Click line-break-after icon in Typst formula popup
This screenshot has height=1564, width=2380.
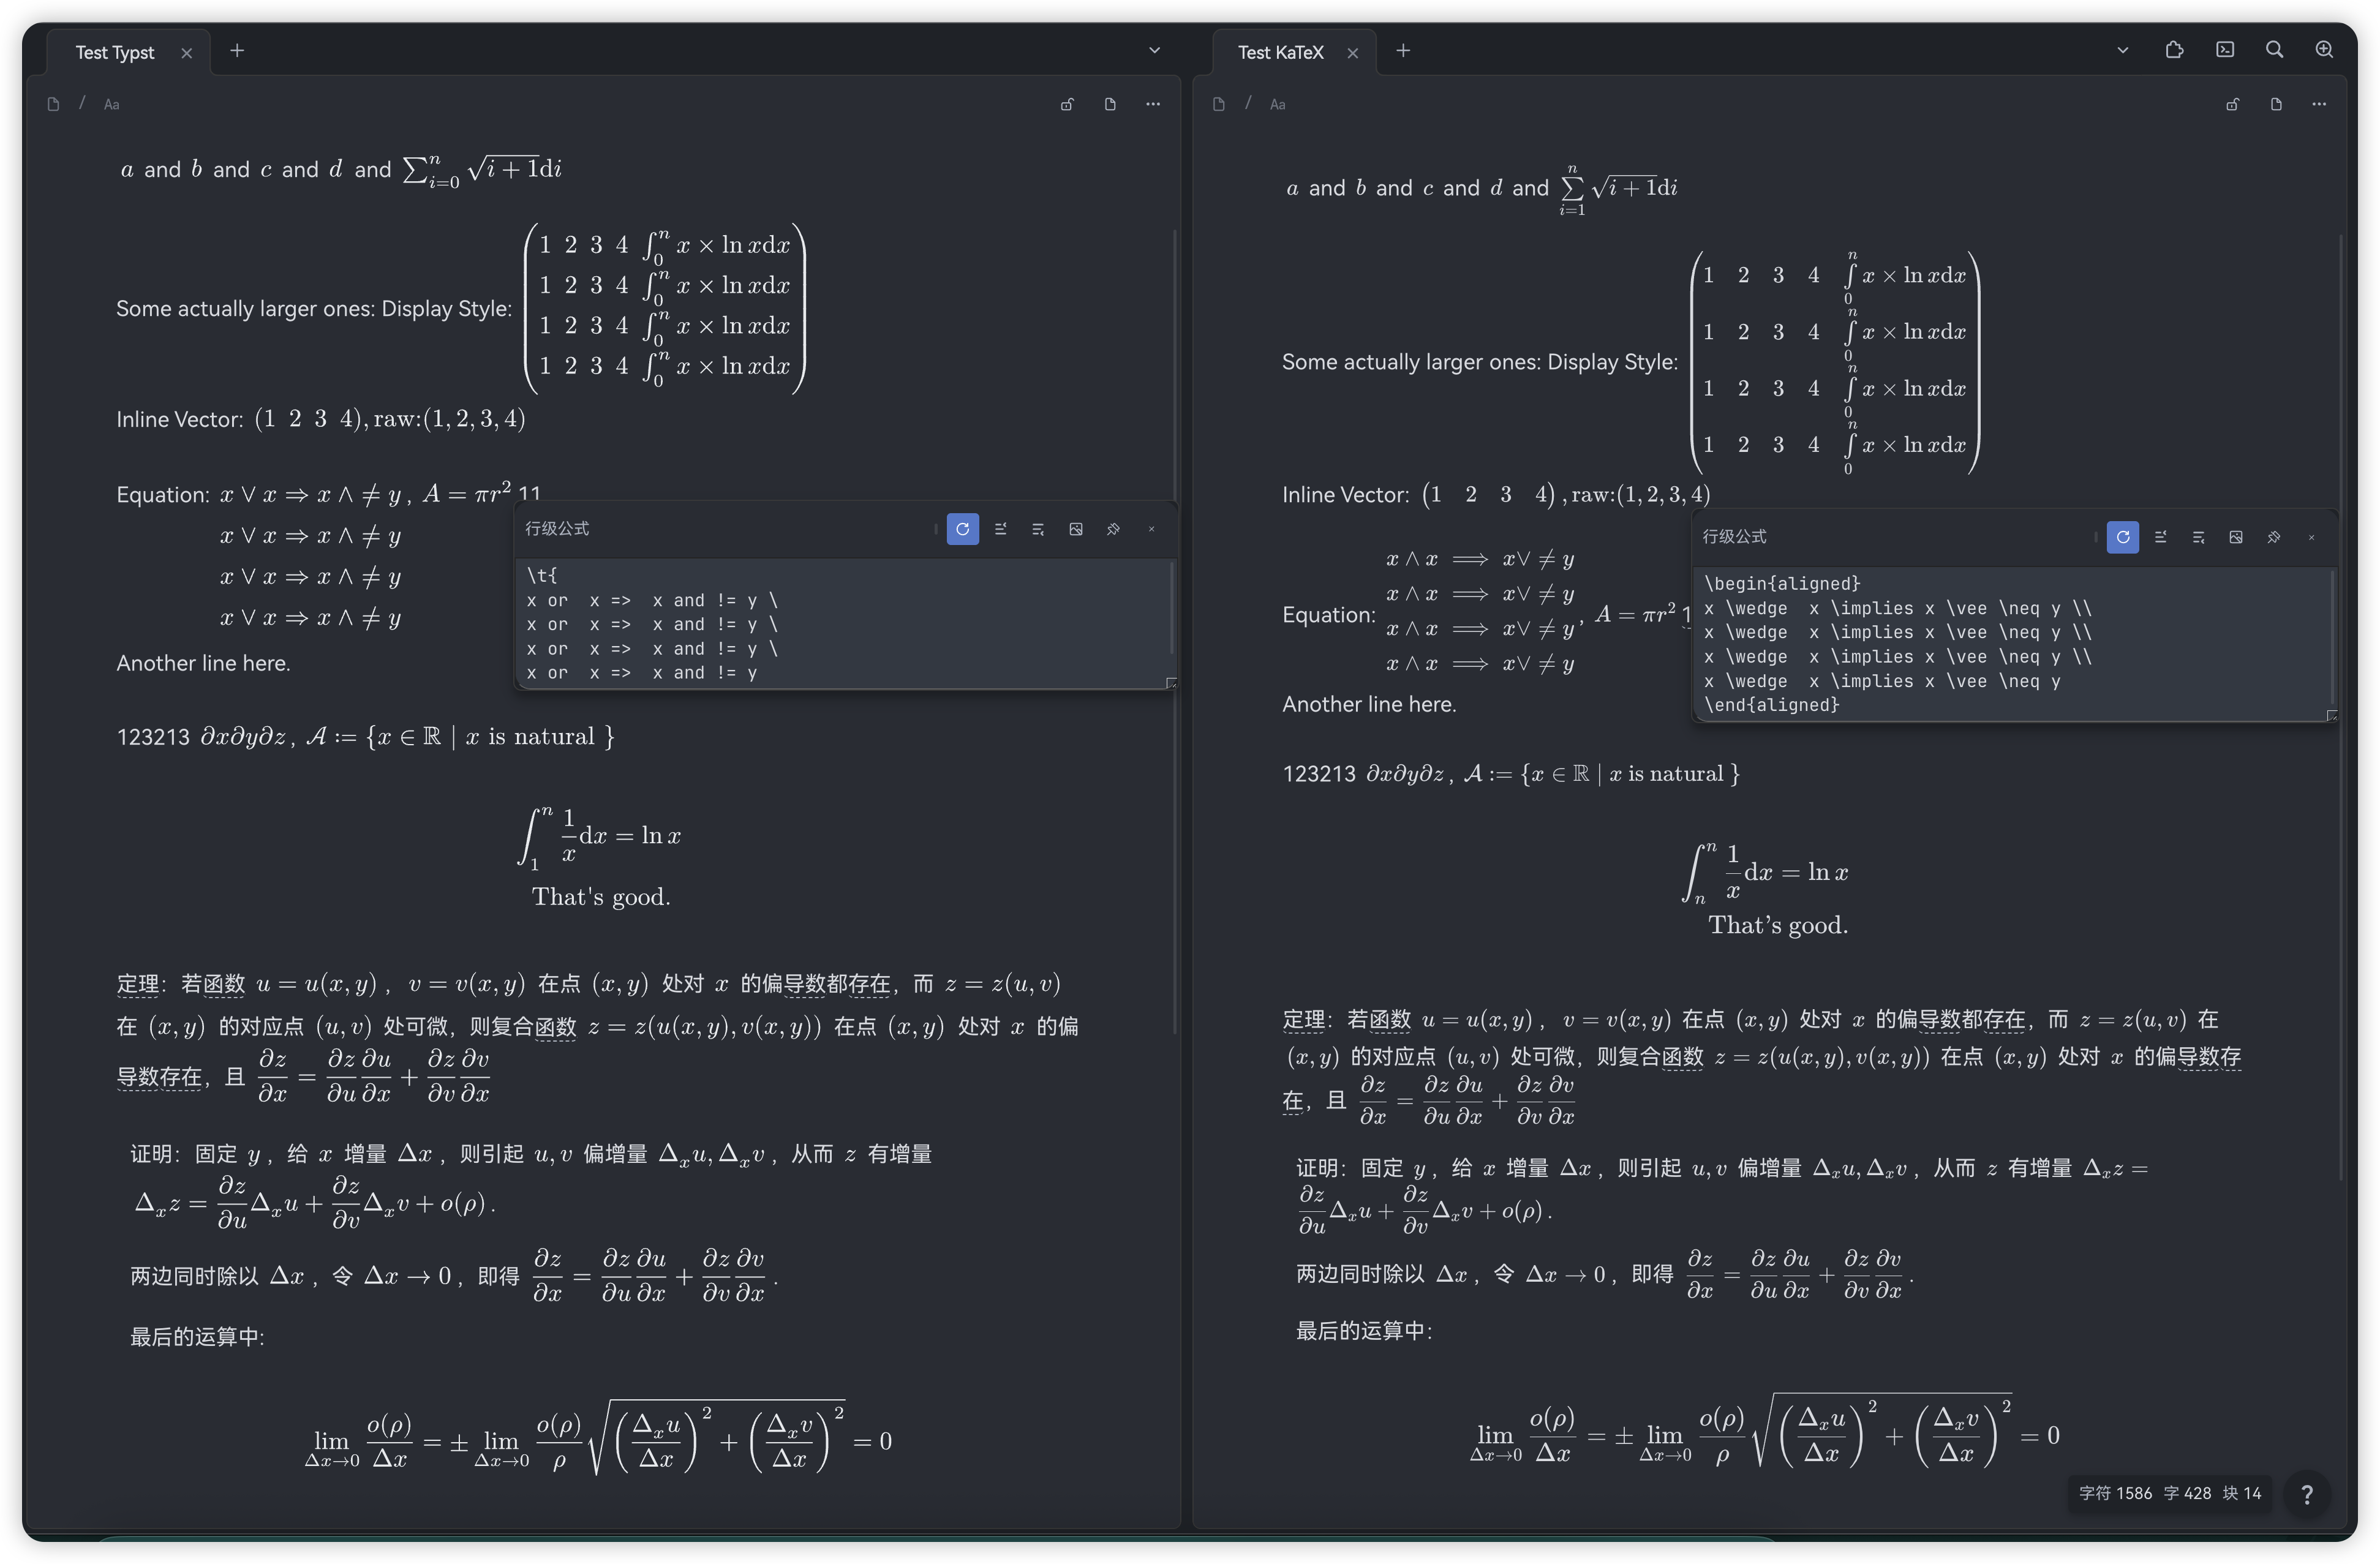tap(1038, 529)
